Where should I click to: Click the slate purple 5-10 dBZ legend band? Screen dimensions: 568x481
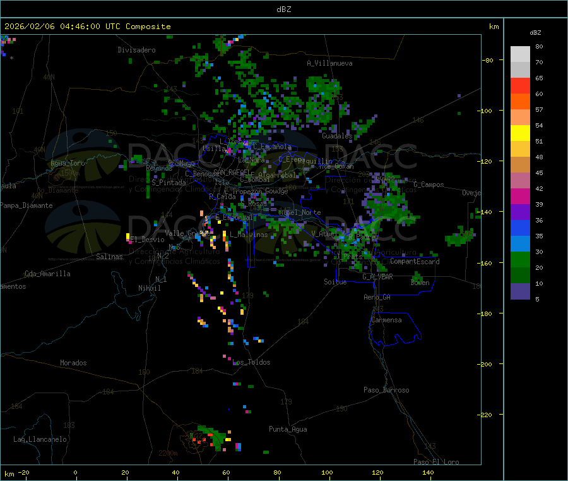click(x=520, y=291)
